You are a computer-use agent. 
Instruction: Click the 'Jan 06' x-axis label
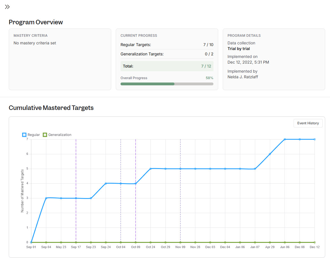(240, 247)
